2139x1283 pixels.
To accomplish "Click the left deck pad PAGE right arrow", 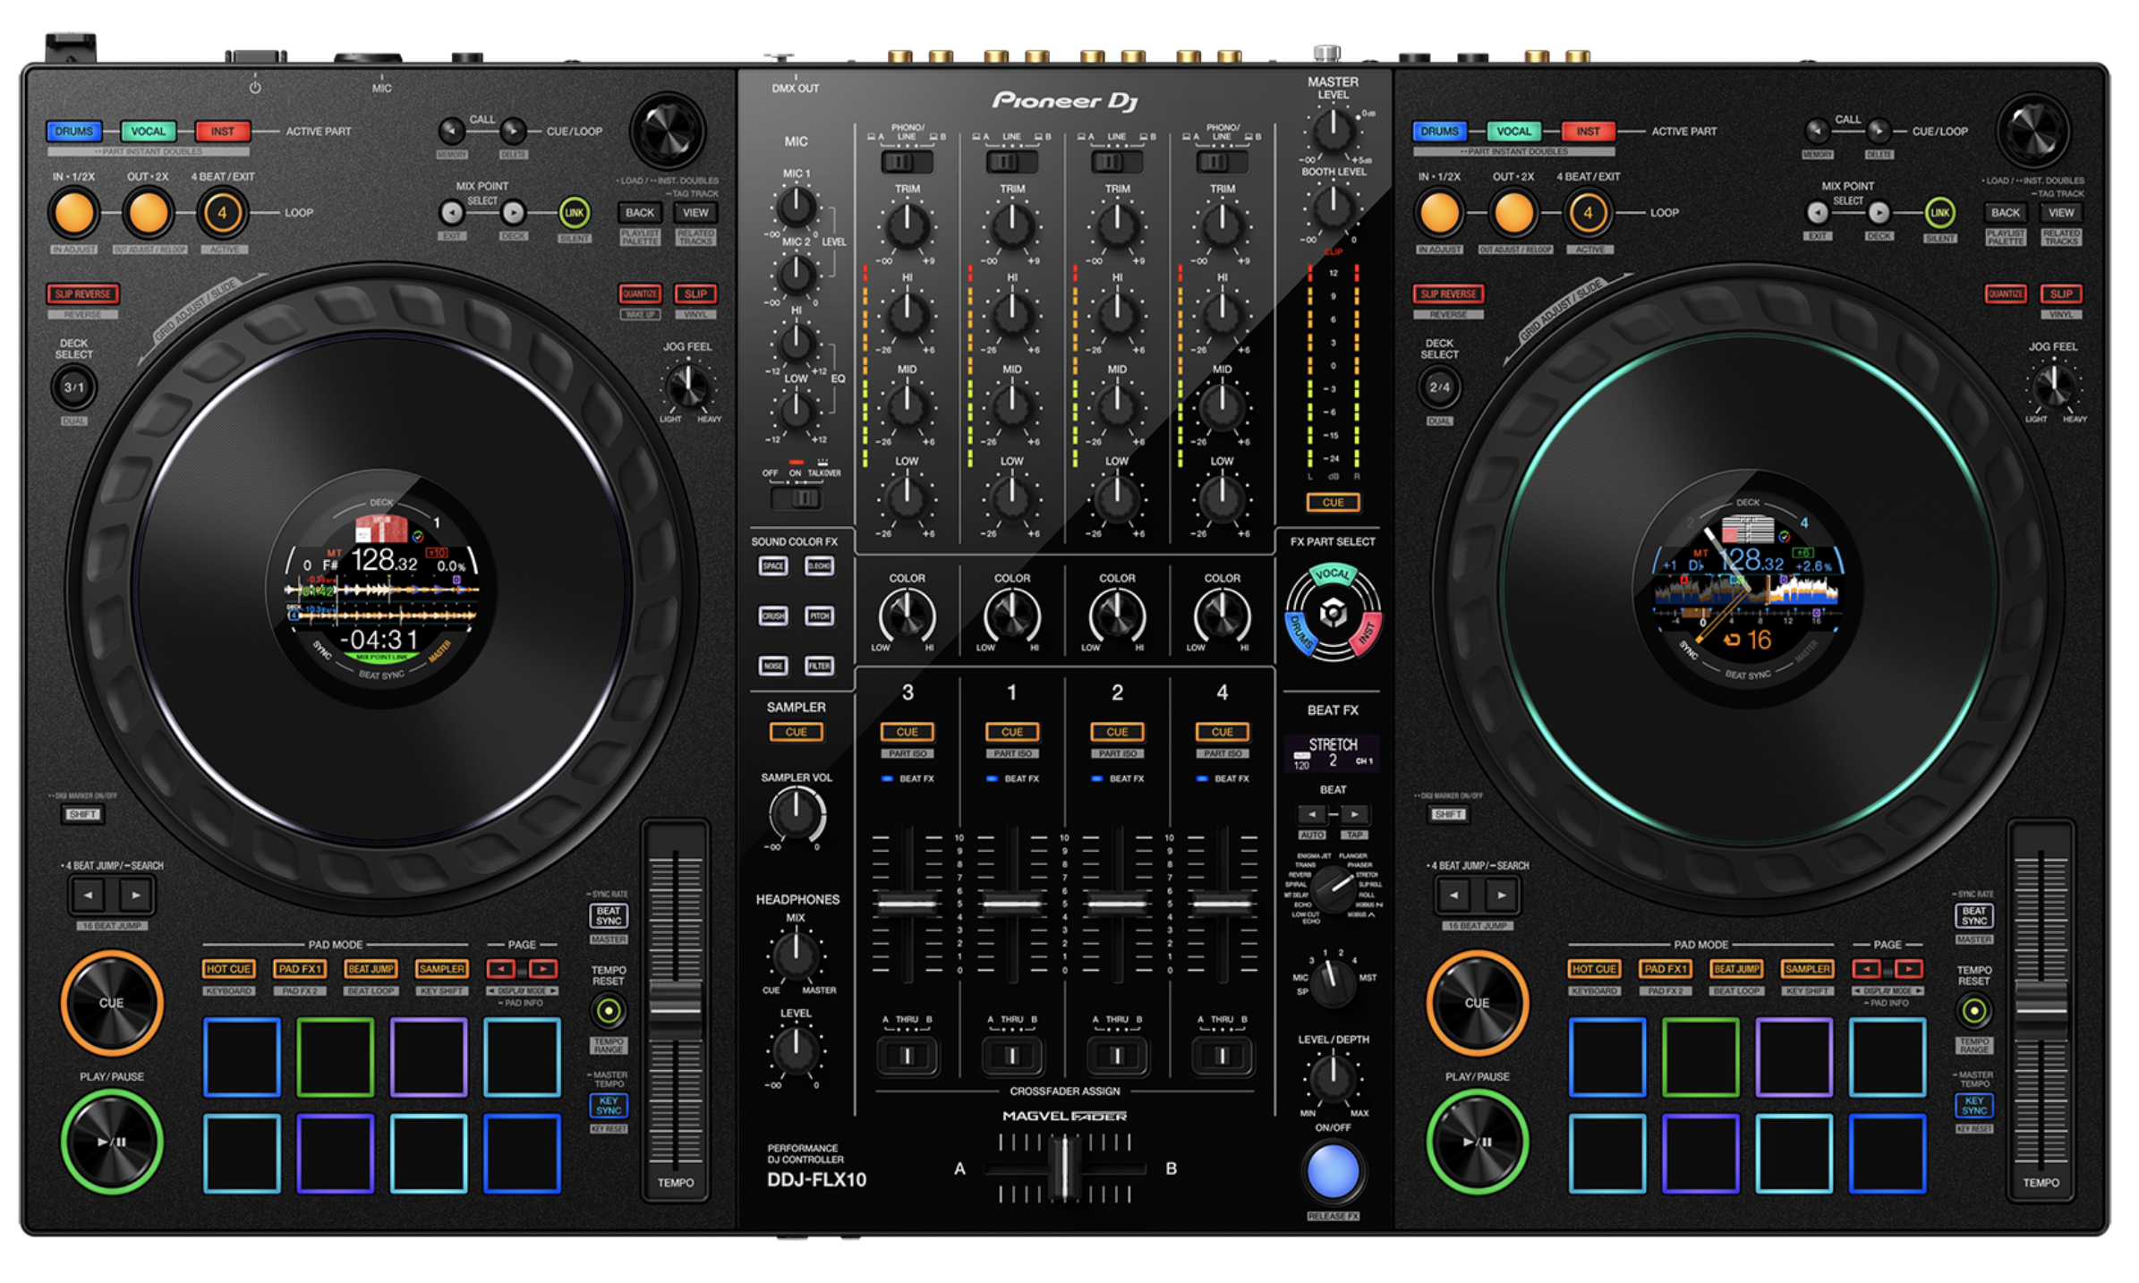I will coord(543,969).
